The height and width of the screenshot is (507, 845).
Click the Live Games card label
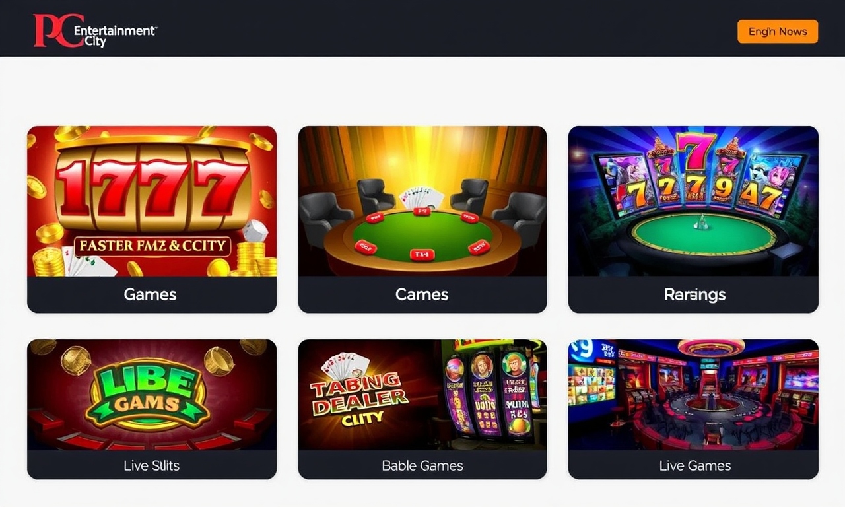[694, 465]
